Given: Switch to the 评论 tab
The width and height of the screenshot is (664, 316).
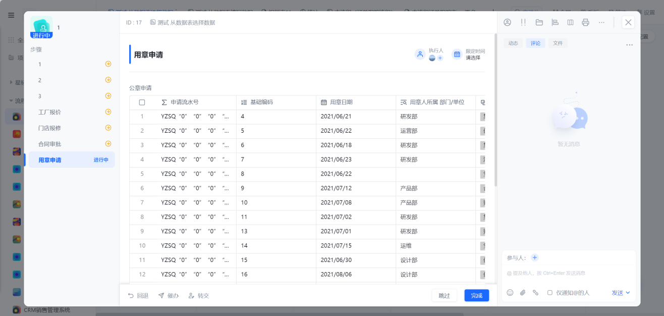Looking at the screenshot, I should (535, 43).
